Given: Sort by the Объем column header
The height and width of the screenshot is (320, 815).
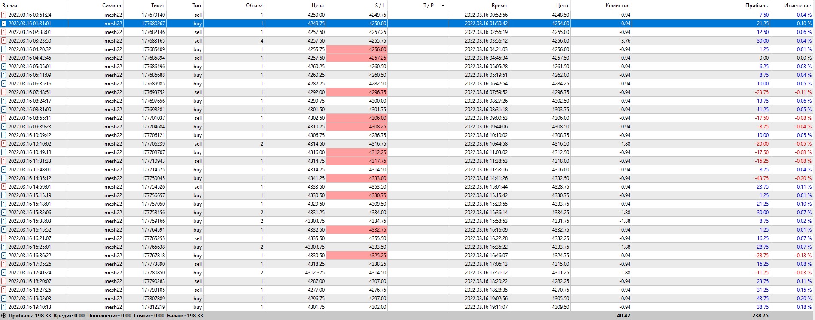Looking at the screenshot, I should tap(254, 6).
